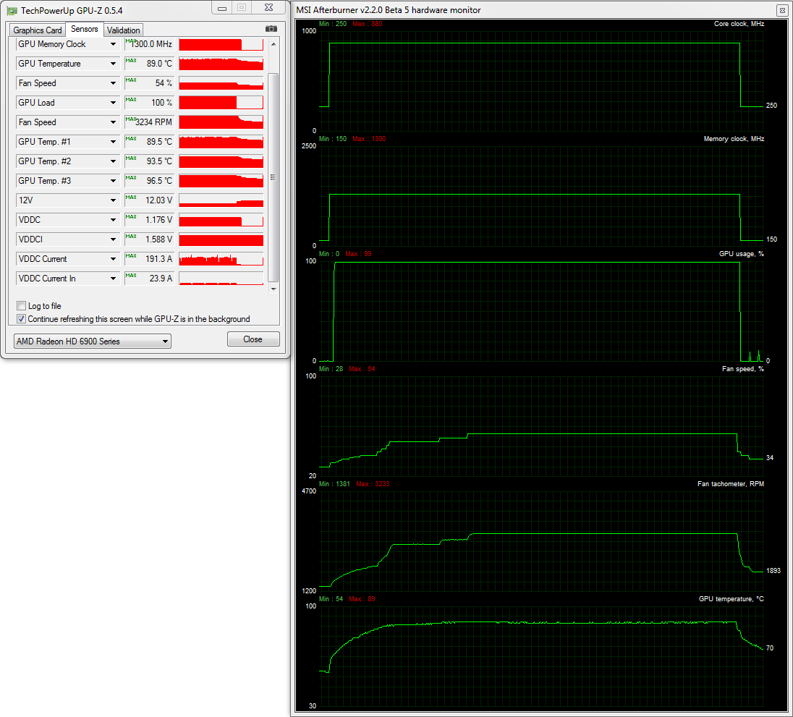793x717 pixels.
Task: Open the VDDC Current sensor dropdown
Action: click(x=113, y=259)
